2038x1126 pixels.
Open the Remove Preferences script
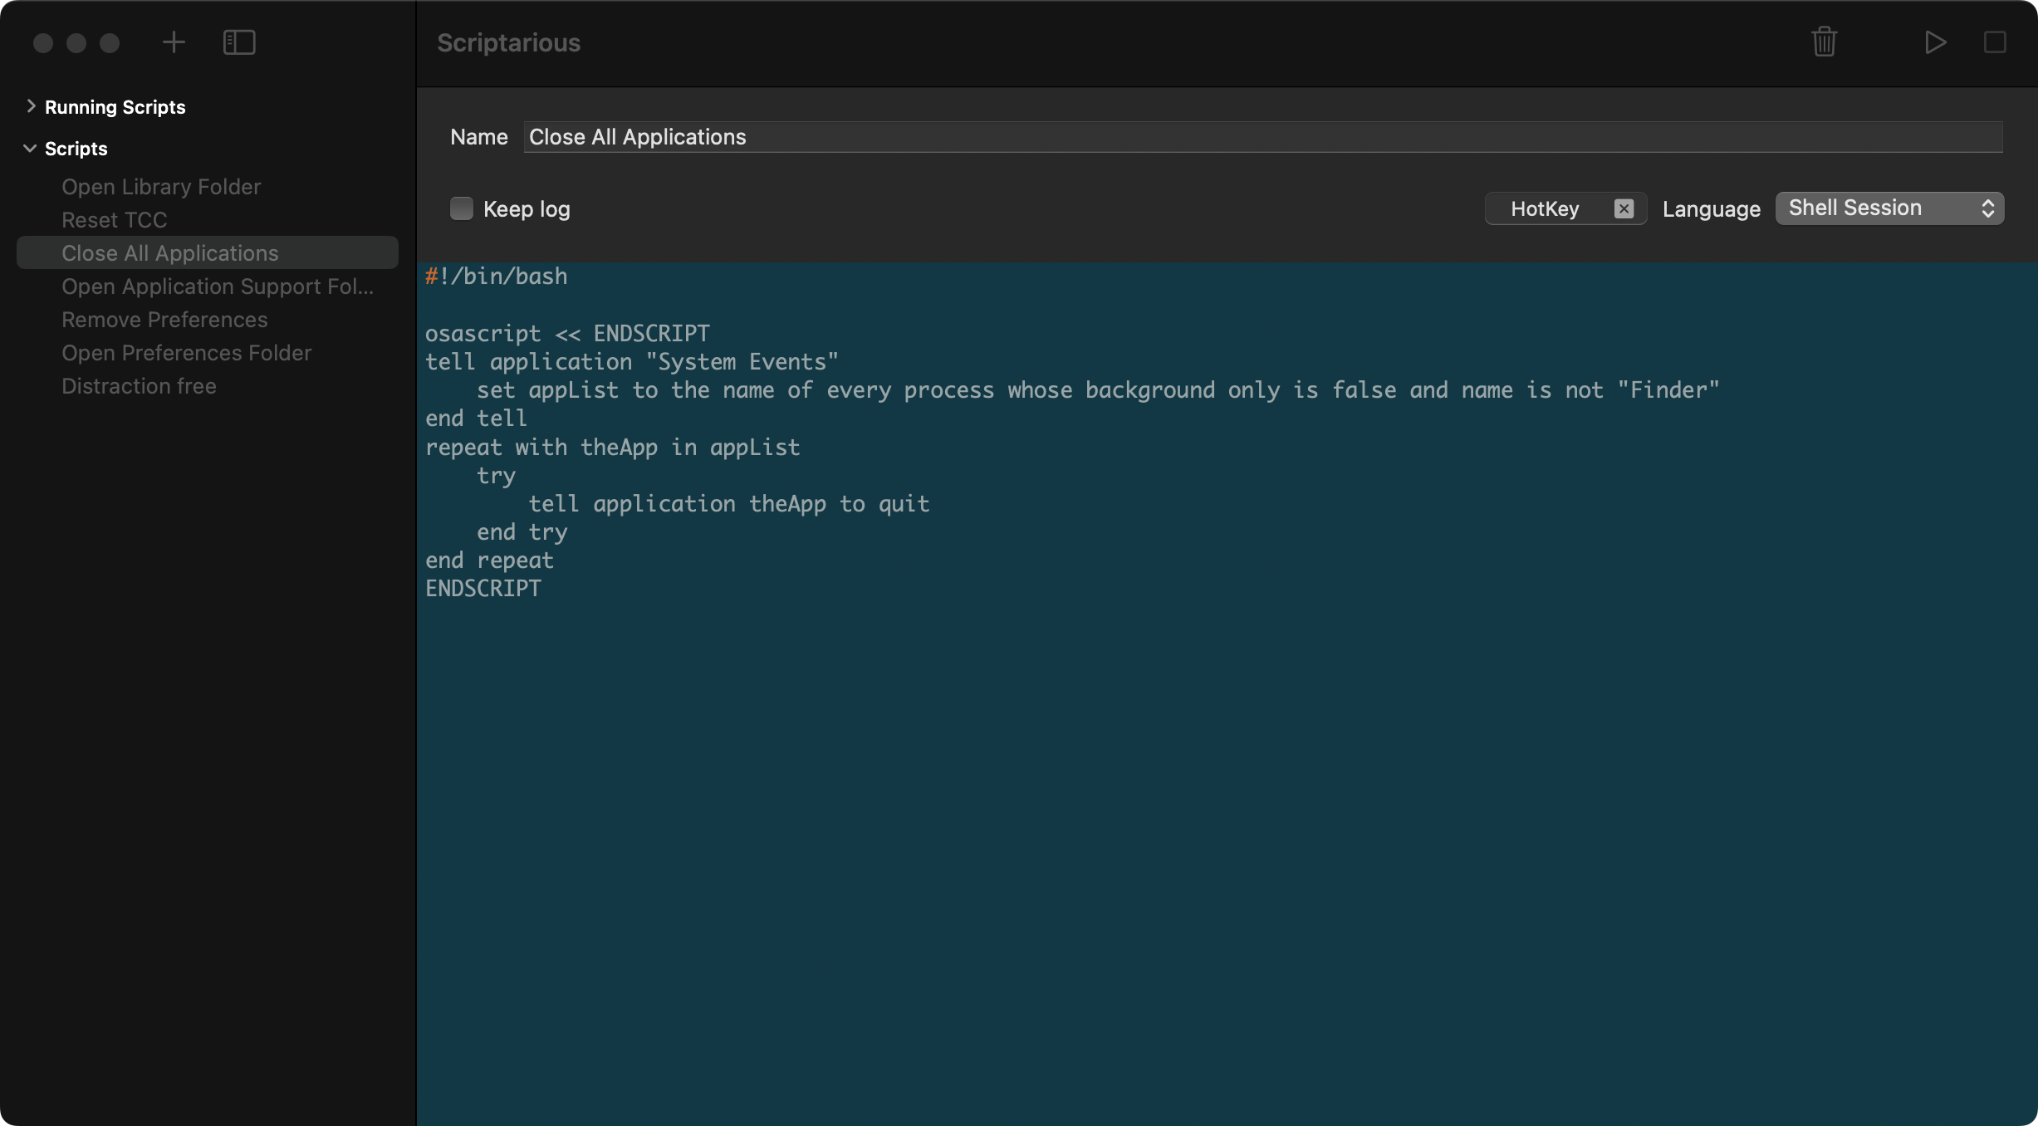(164, 319)
